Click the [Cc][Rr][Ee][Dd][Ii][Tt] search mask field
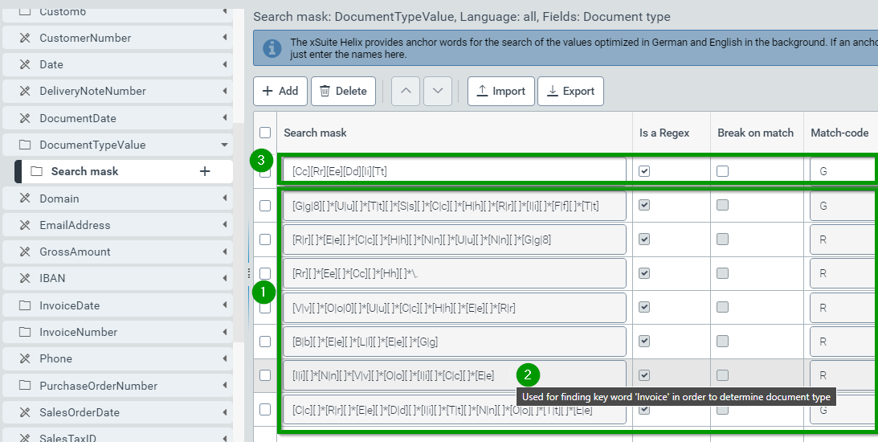 click(x=454, y=171)
